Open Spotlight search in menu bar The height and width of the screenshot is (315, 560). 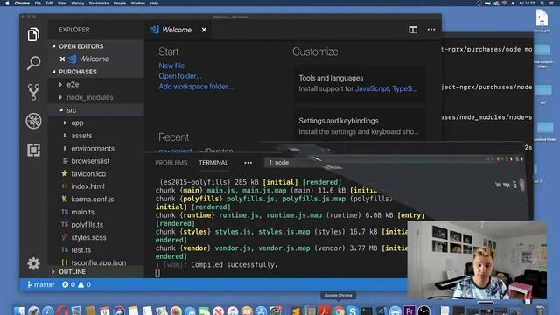[542, 3]
